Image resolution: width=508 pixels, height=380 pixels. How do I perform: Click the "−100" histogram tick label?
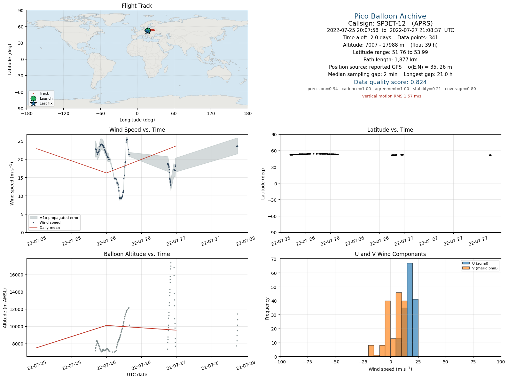coord(280,362)
